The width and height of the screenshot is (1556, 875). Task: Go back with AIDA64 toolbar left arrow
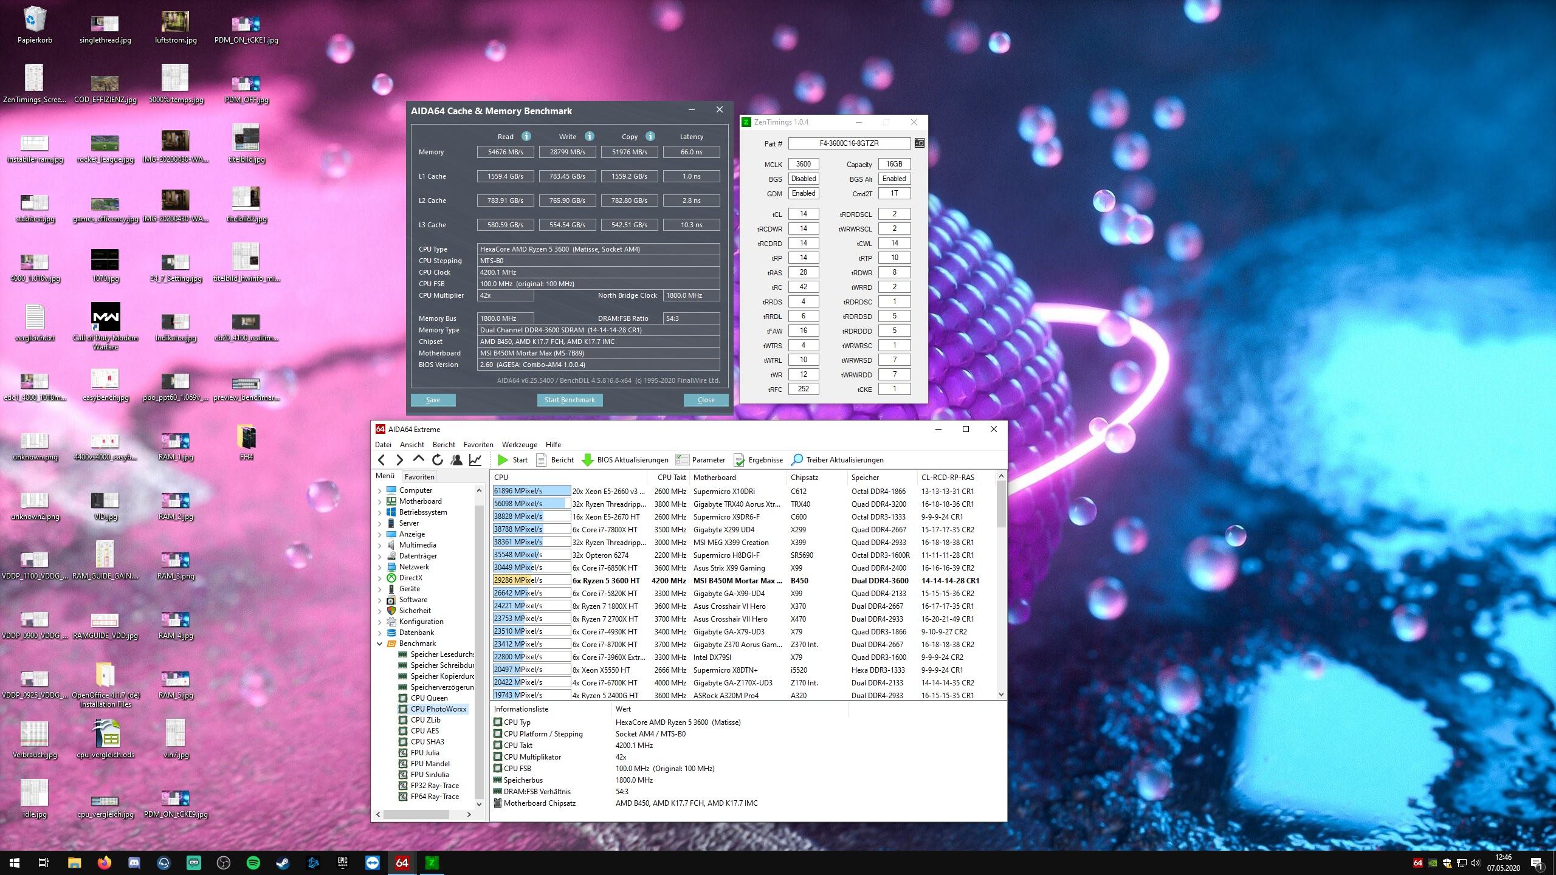click(x=381, y=460)
